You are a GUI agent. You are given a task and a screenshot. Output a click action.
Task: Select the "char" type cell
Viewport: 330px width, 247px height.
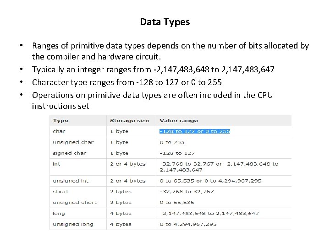click(x=59, y=131)
